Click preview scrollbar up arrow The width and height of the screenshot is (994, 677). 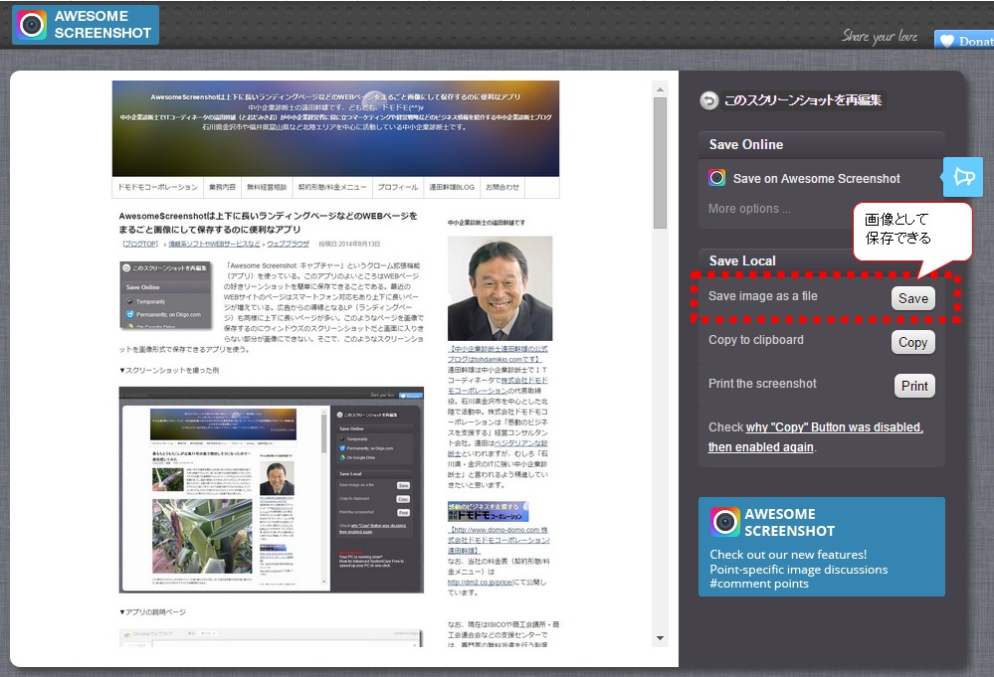660,89
